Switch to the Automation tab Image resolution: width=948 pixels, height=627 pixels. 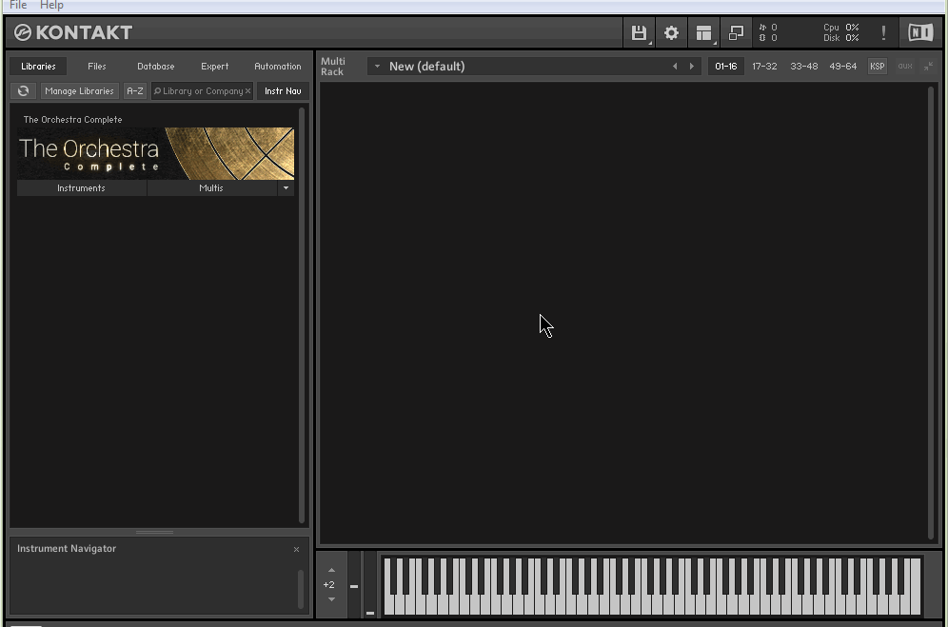point(278,67)
